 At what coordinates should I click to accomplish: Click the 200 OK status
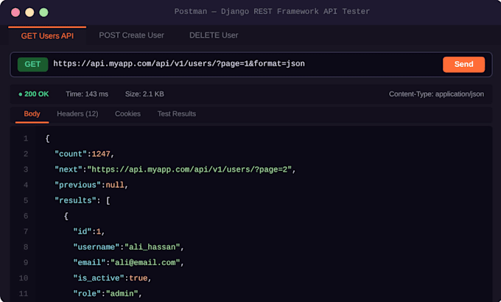pos(34,94)
